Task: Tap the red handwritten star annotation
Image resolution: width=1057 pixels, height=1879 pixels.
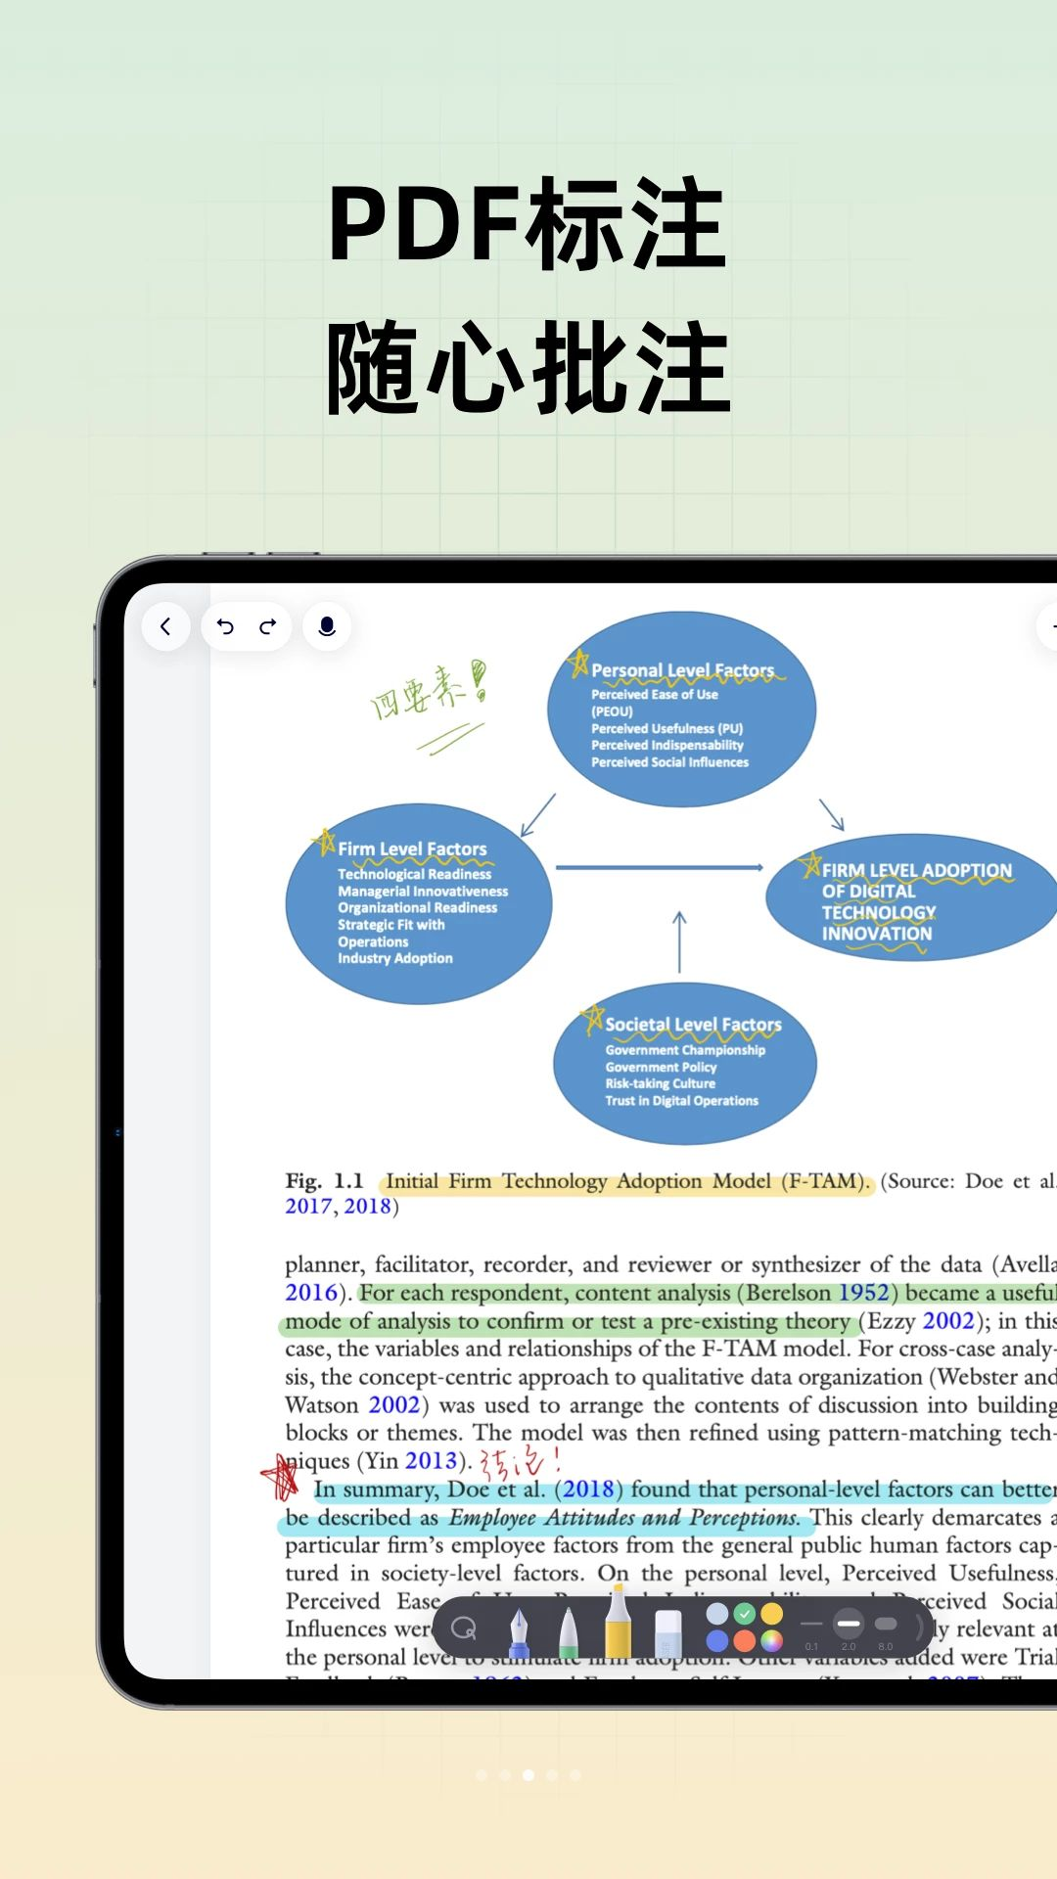Action: click(281, 1477)
